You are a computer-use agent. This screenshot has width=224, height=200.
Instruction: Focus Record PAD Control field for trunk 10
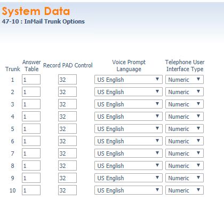[67, 190]
